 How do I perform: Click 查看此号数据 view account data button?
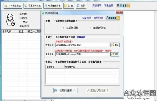coord(98,90)
